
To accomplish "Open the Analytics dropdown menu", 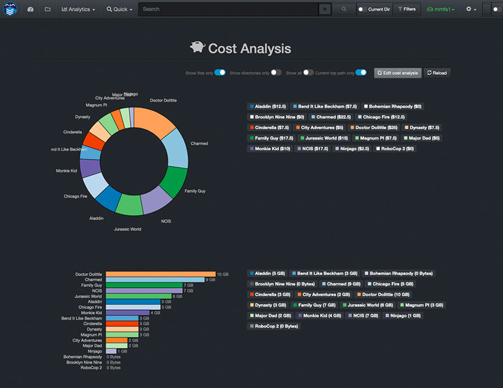I will point(78,9).
